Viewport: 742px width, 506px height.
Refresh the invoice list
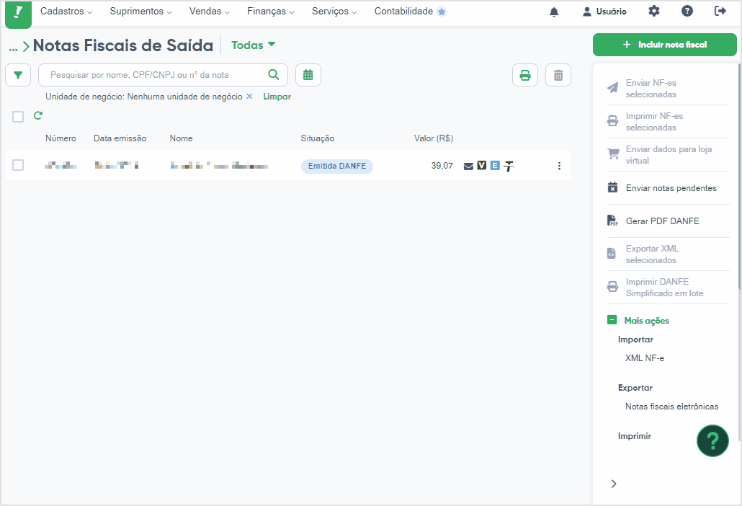(x=38, y=115)
